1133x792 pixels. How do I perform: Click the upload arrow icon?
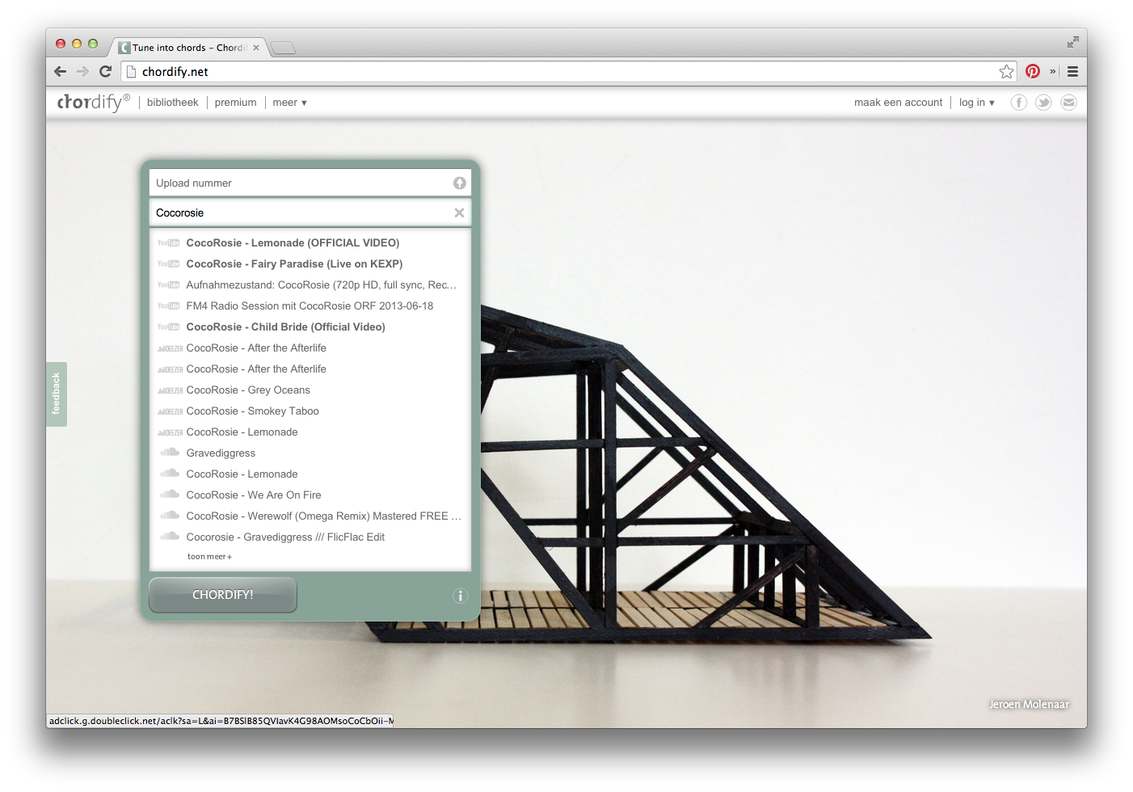[460, 183]
